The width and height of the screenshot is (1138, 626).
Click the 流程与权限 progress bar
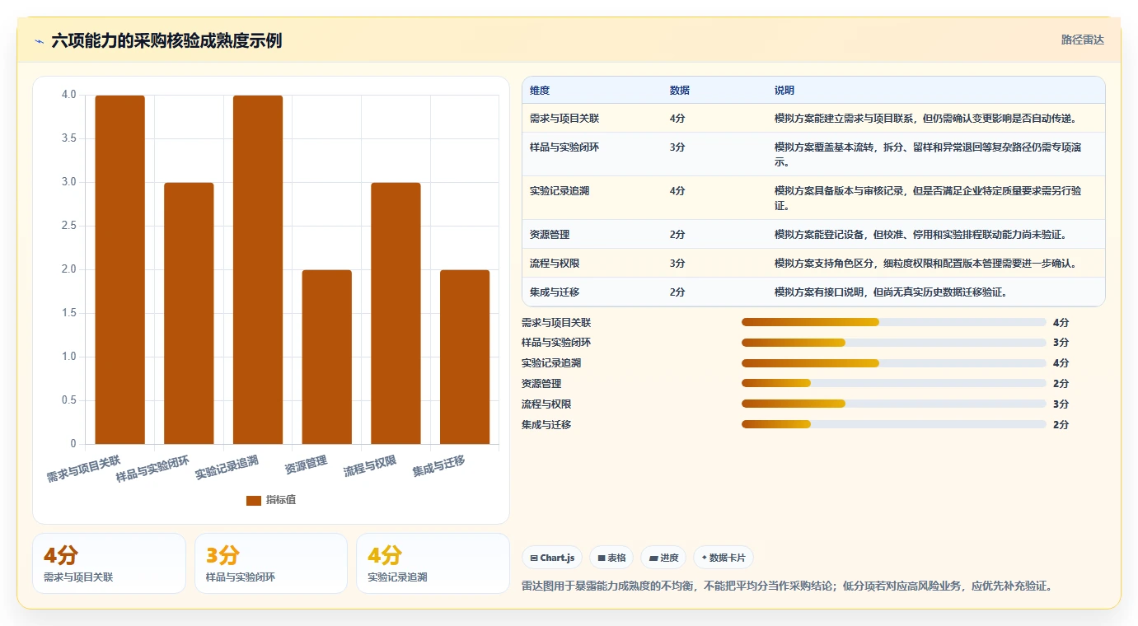coord(894,404)
